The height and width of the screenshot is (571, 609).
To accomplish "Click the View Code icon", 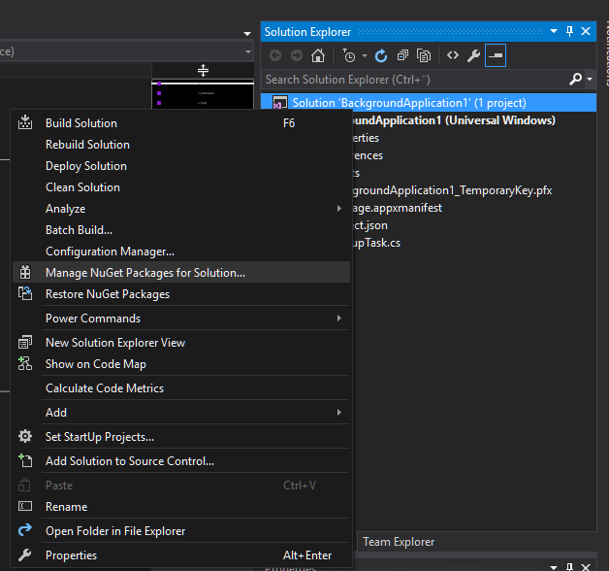I will coord(453,55).
